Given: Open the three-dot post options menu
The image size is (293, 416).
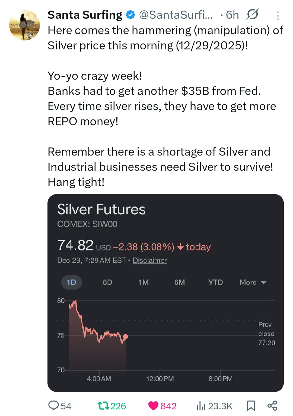Looking at the screenshot, I should (278, 16).
